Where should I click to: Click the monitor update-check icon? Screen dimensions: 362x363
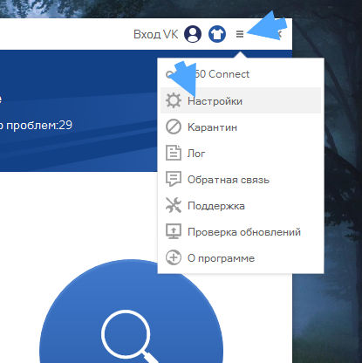coord(174,231)
